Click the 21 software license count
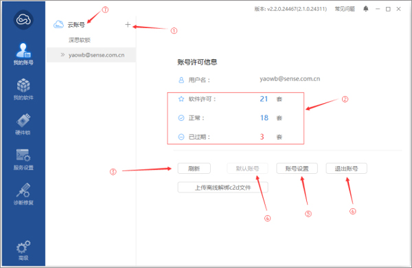 click(x=264, y=99)
